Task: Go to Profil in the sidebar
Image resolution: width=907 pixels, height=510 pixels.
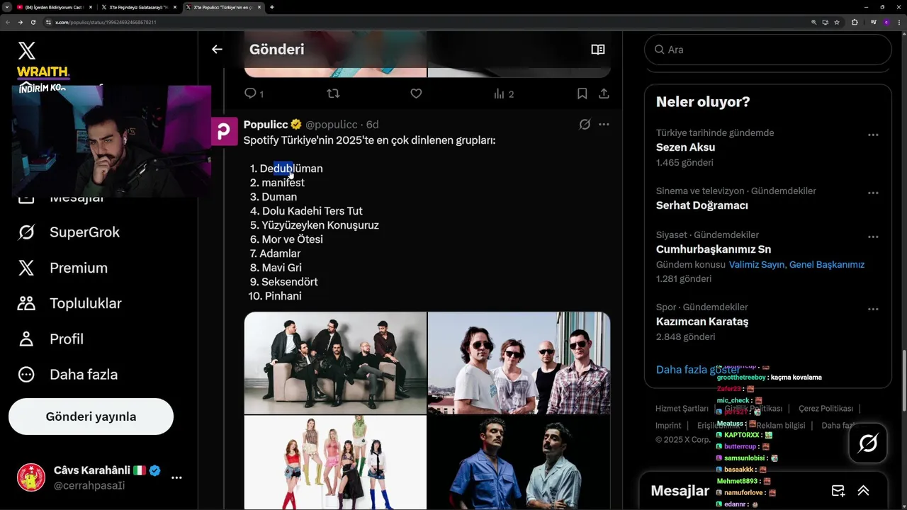Action: [x=50, y=339]
